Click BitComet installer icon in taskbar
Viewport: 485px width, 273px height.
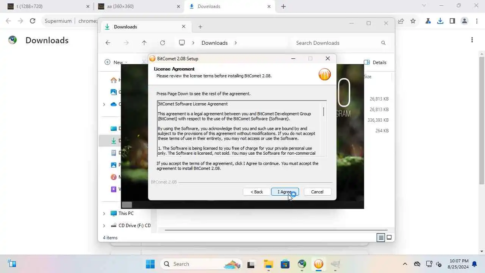point(319,264)
